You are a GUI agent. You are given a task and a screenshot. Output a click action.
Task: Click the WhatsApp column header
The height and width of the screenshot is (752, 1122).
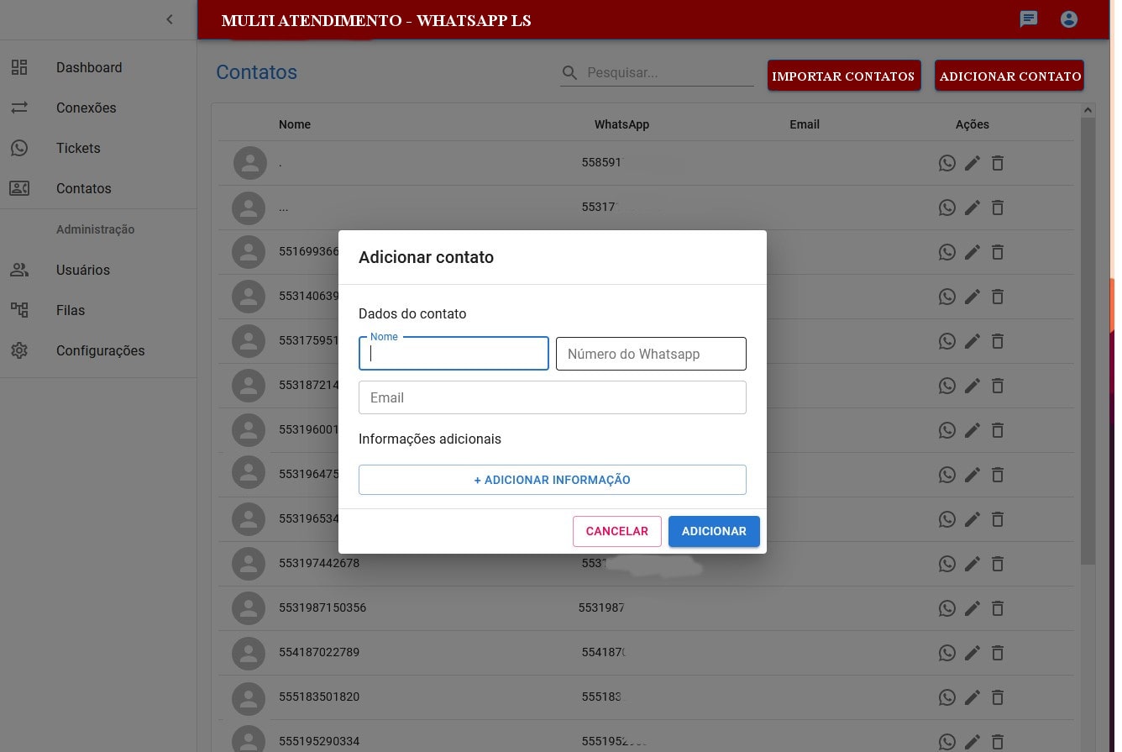click(x=621, y=124)
